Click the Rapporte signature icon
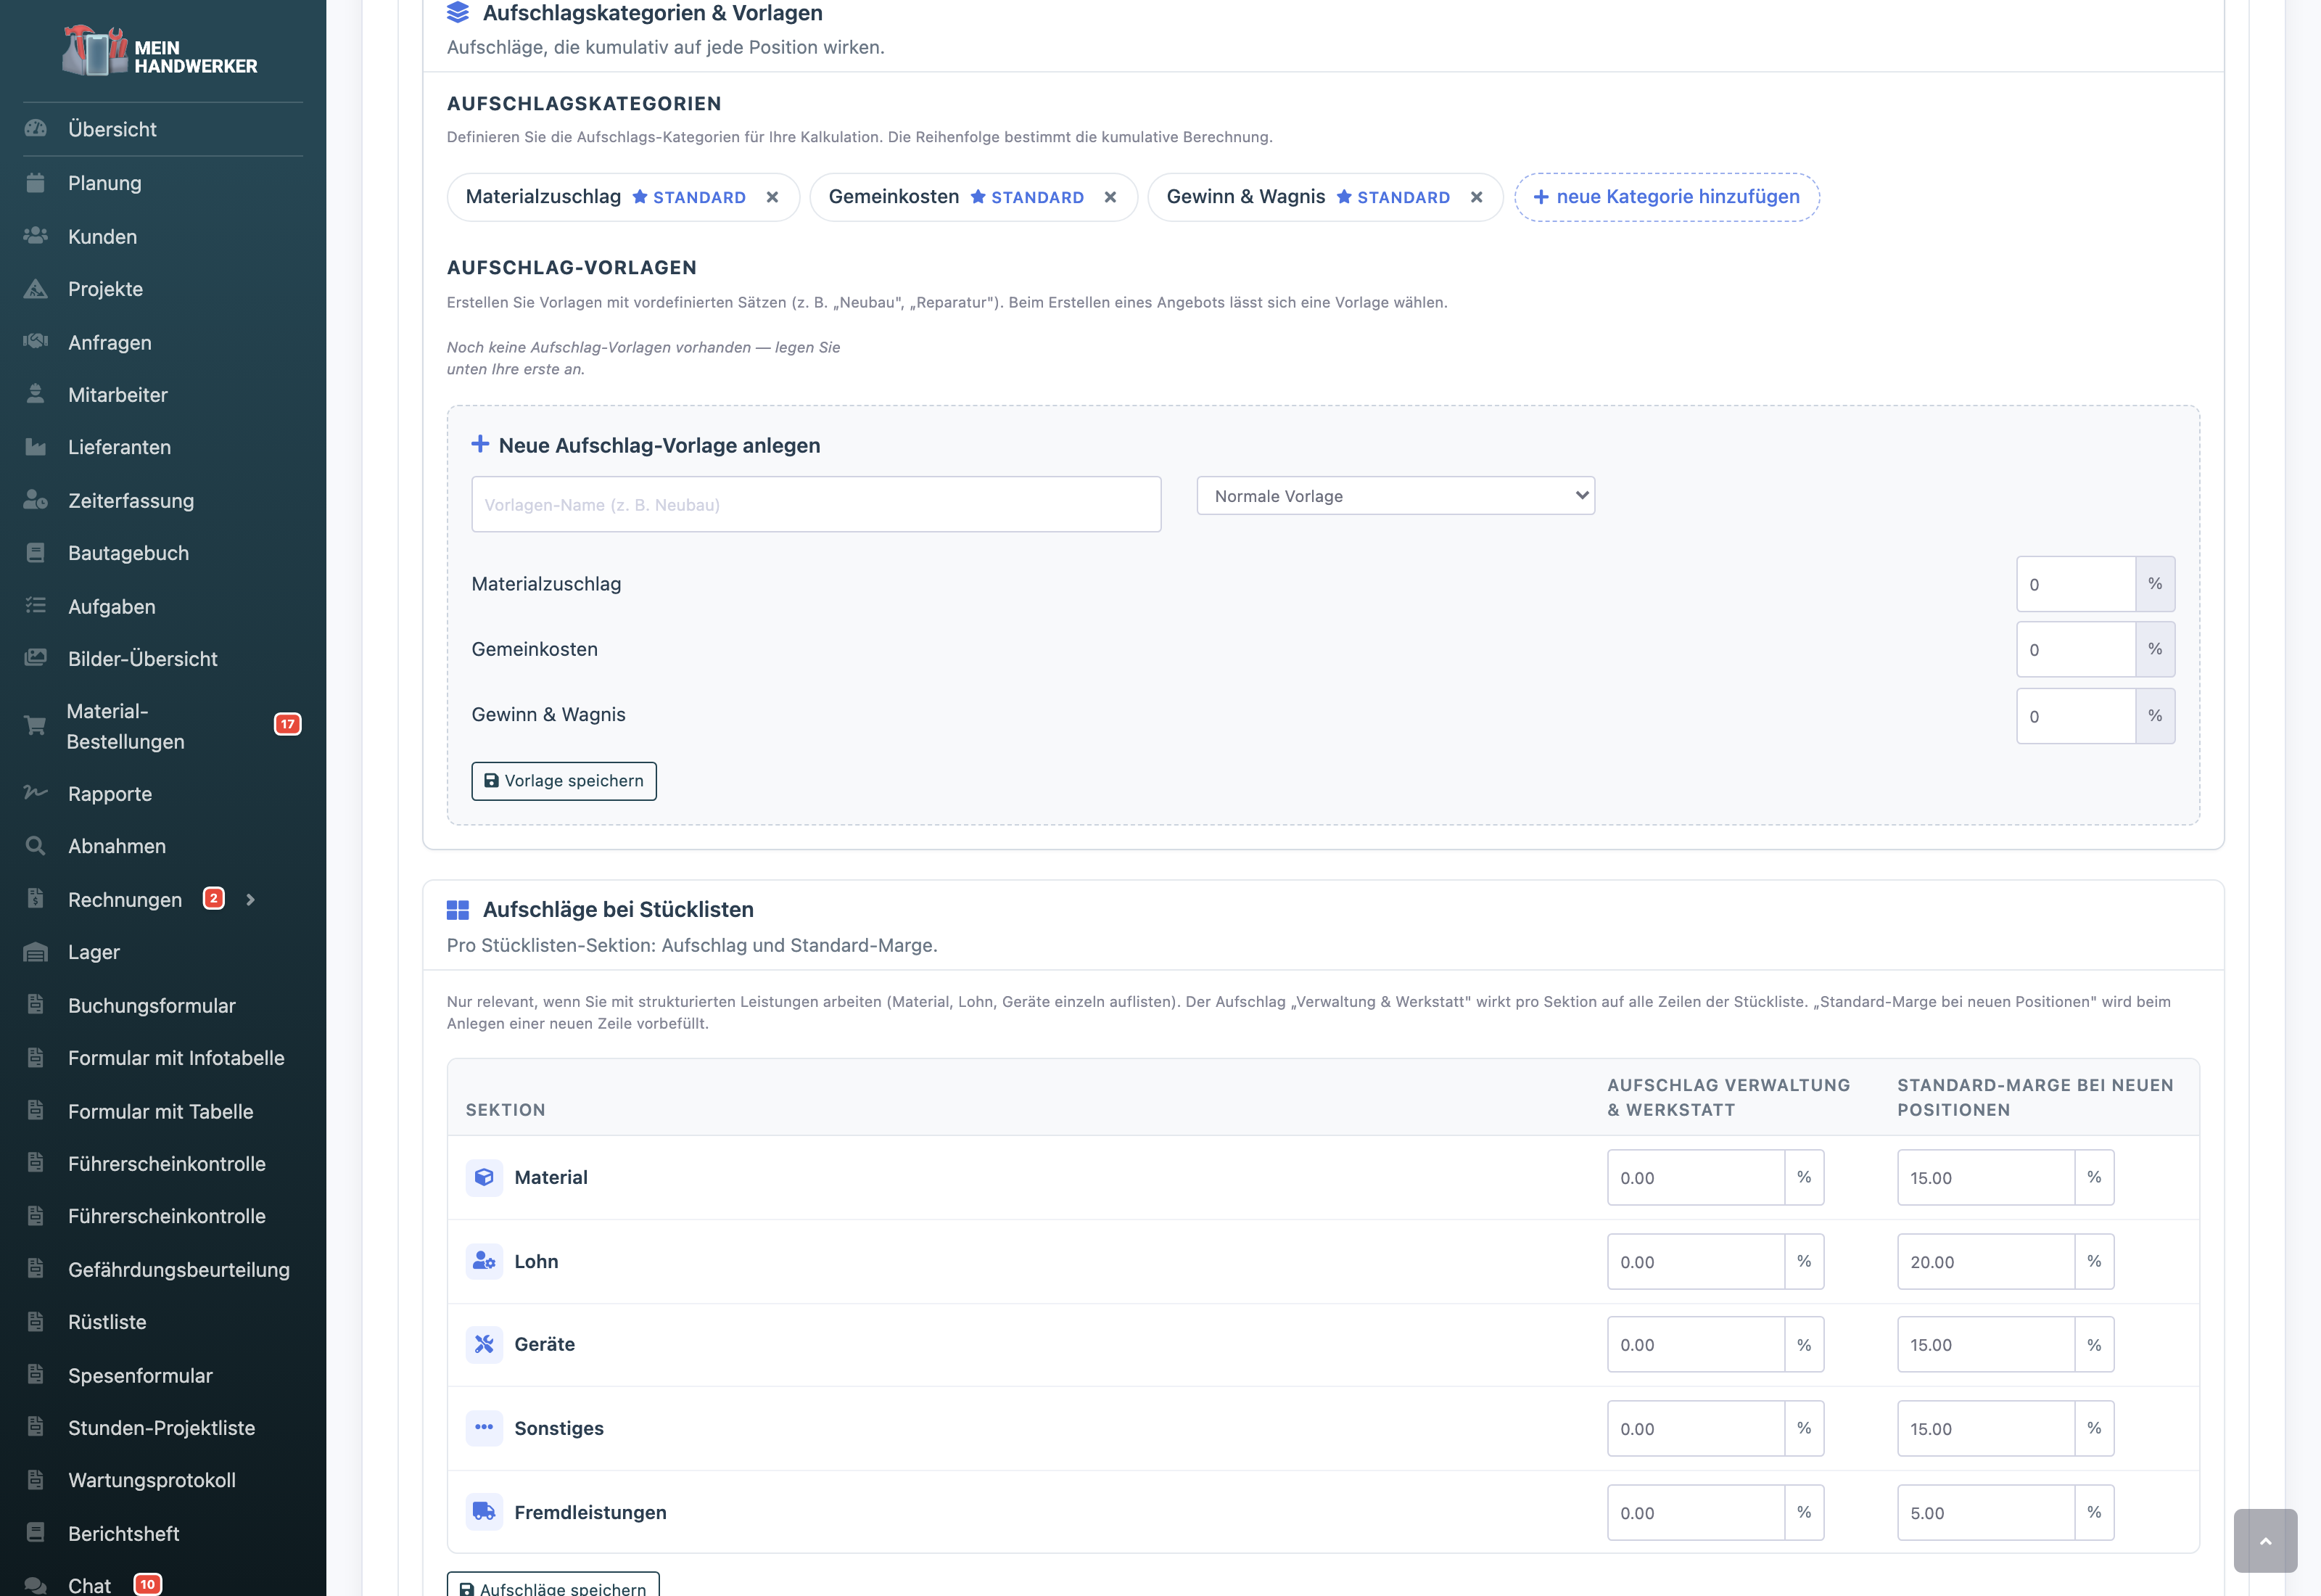Viewport: 2321px width, 1596px height. coord(36,793)
